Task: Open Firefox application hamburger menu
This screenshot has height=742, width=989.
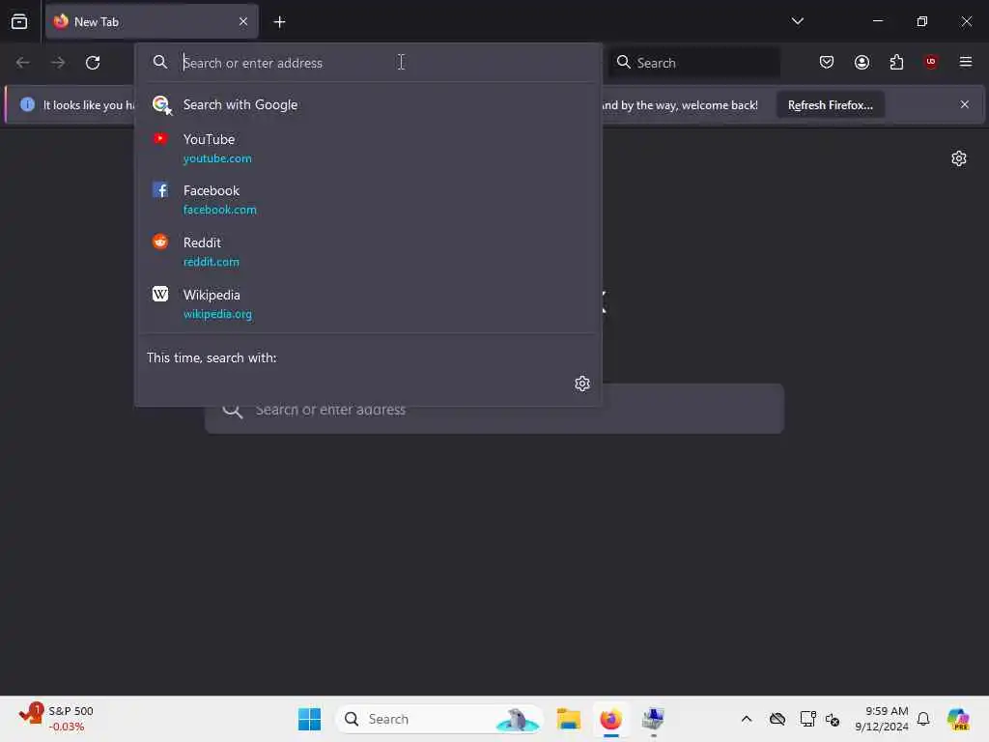Action: [x=965, y=62]
